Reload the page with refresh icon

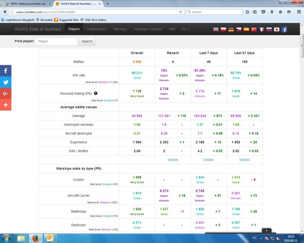click(x=180, y=12)
